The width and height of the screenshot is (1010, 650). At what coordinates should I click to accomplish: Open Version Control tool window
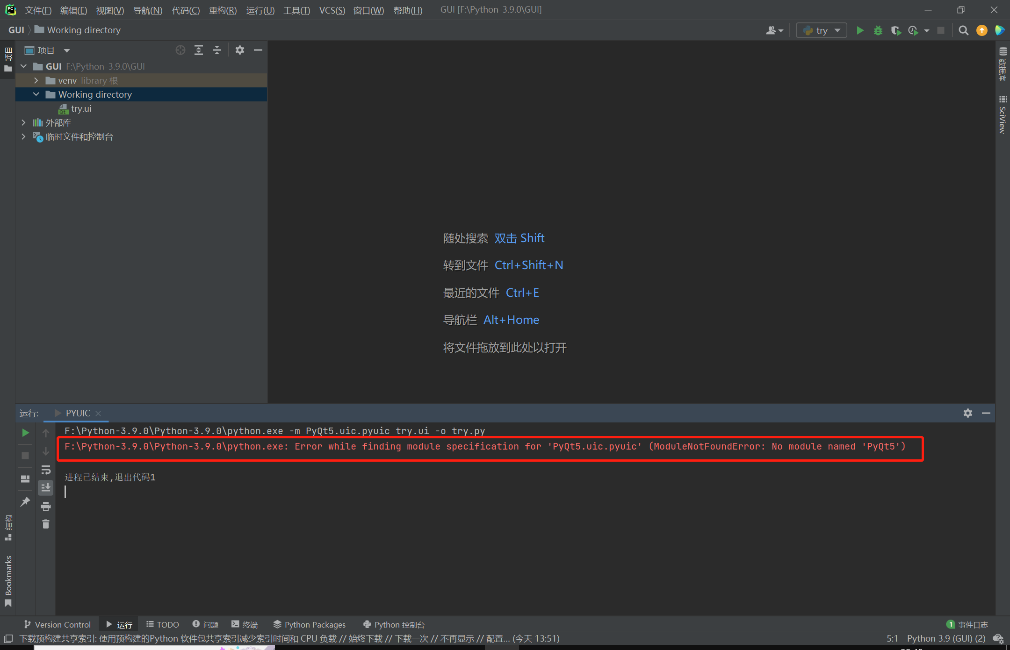58,625
